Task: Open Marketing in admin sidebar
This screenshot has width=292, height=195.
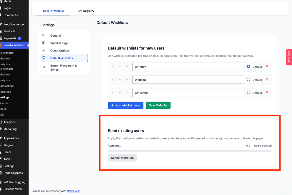Action: point(10,129)
